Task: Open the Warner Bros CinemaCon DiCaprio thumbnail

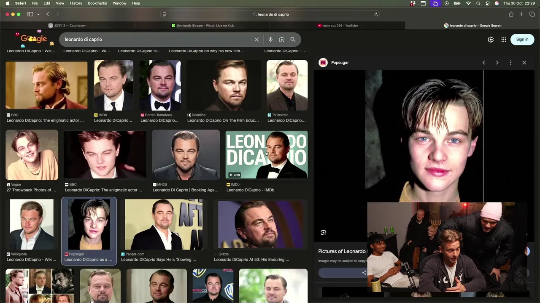Action: [x=213, y=286]
